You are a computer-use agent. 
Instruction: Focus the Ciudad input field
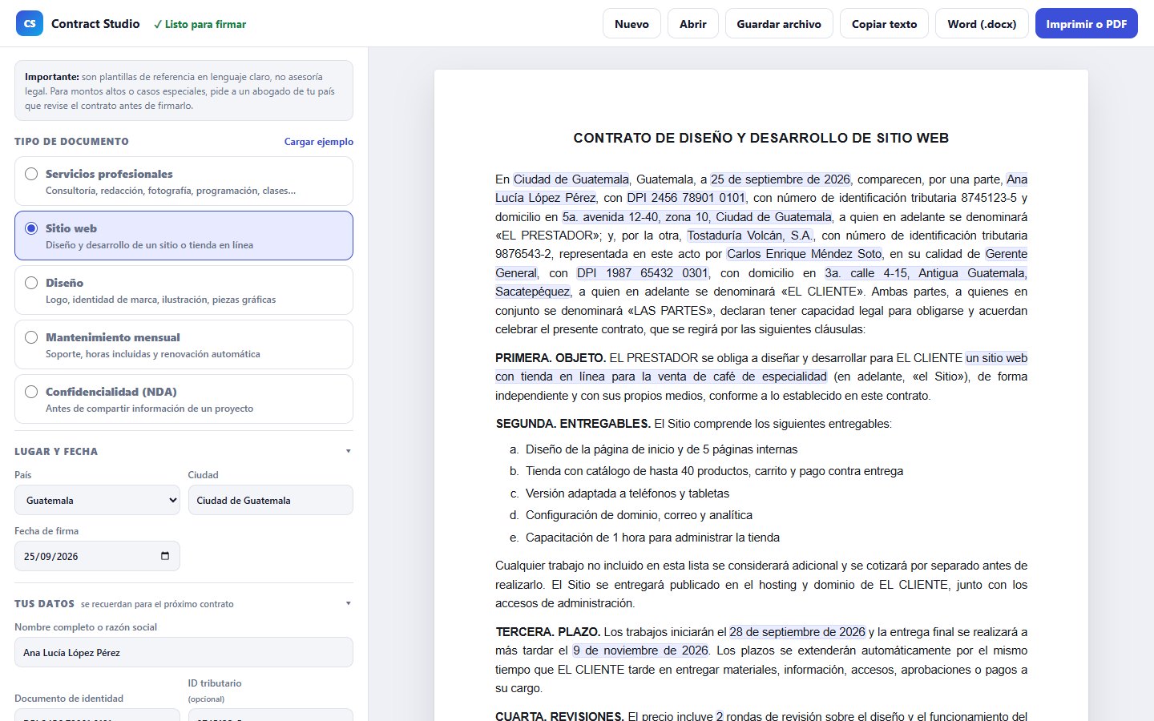point(270,500)
